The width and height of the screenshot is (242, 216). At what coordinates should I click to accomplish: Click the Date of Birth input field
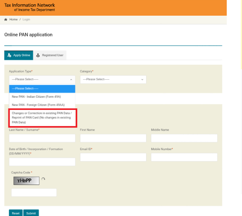pos(42,162)
